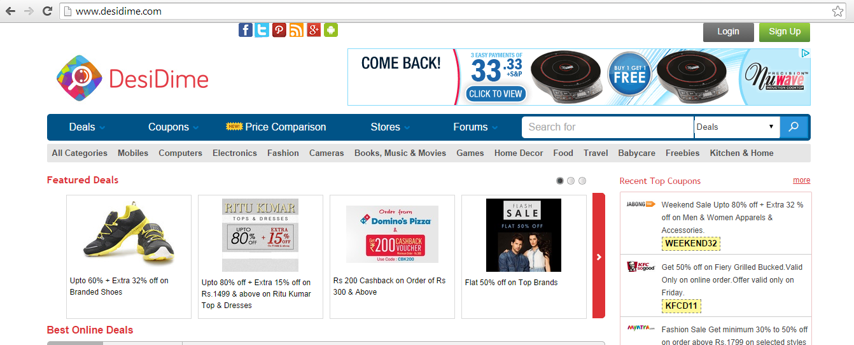854x345 pixels.
Task: Open the Facebook social icon
Action: coord(246,30)
